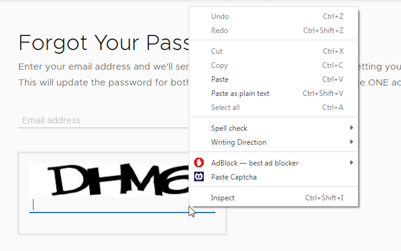
Task: Select Paste as plain text
Action: (273, 93)
